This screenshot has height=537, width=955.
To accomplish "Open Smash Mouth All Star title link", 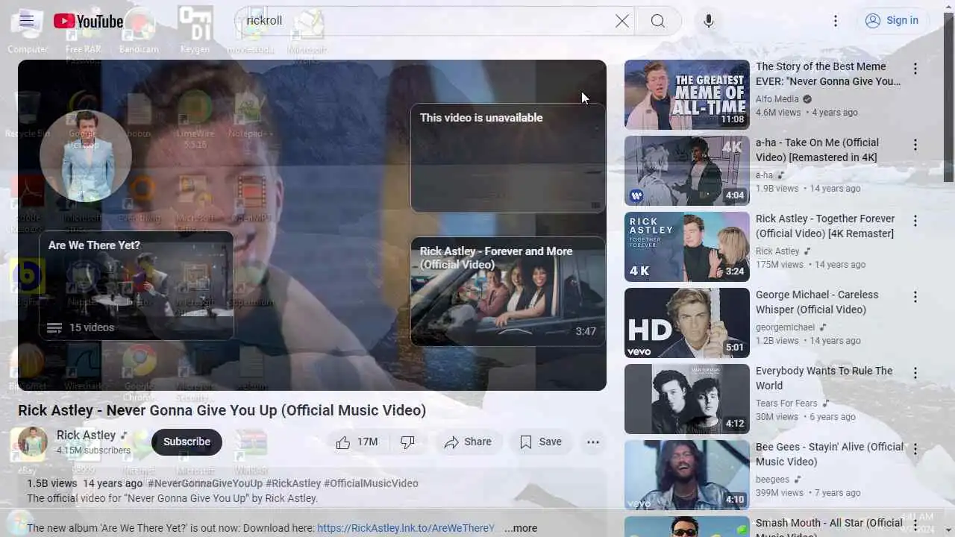I will (830, 527).
